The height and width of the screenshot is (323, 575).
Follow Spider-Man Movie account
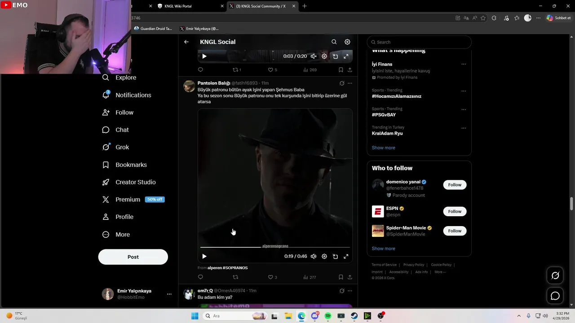[x=455, y=231]
